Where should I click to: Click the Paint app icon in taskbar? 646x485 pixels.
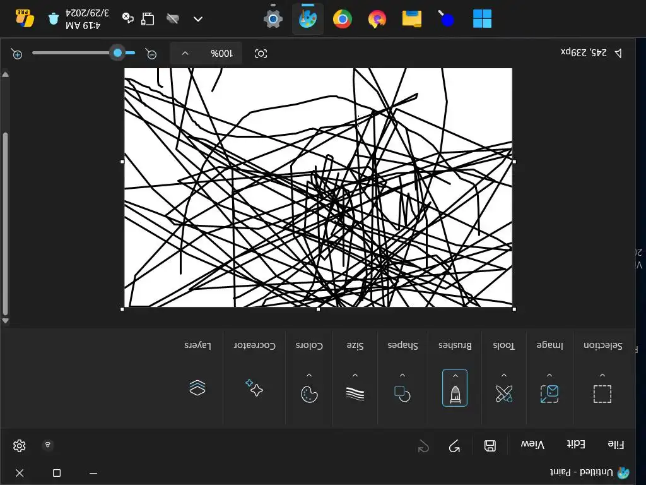pos(307,19)
